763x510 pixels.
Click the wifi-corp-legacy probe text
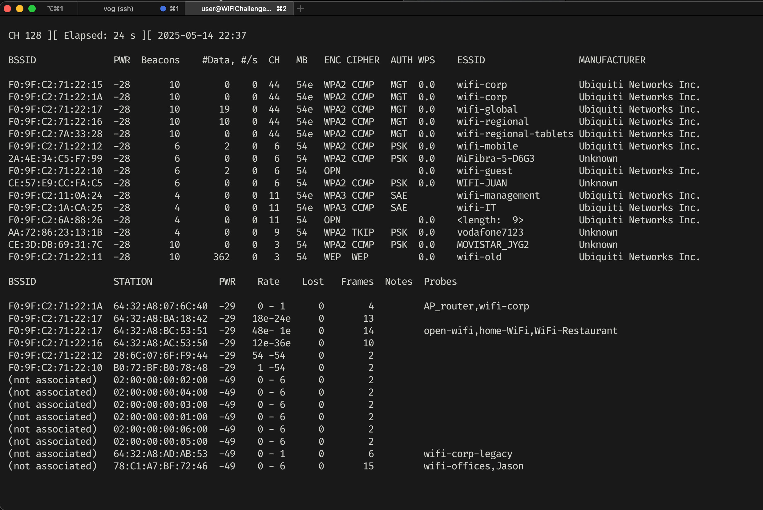[468, 454]
